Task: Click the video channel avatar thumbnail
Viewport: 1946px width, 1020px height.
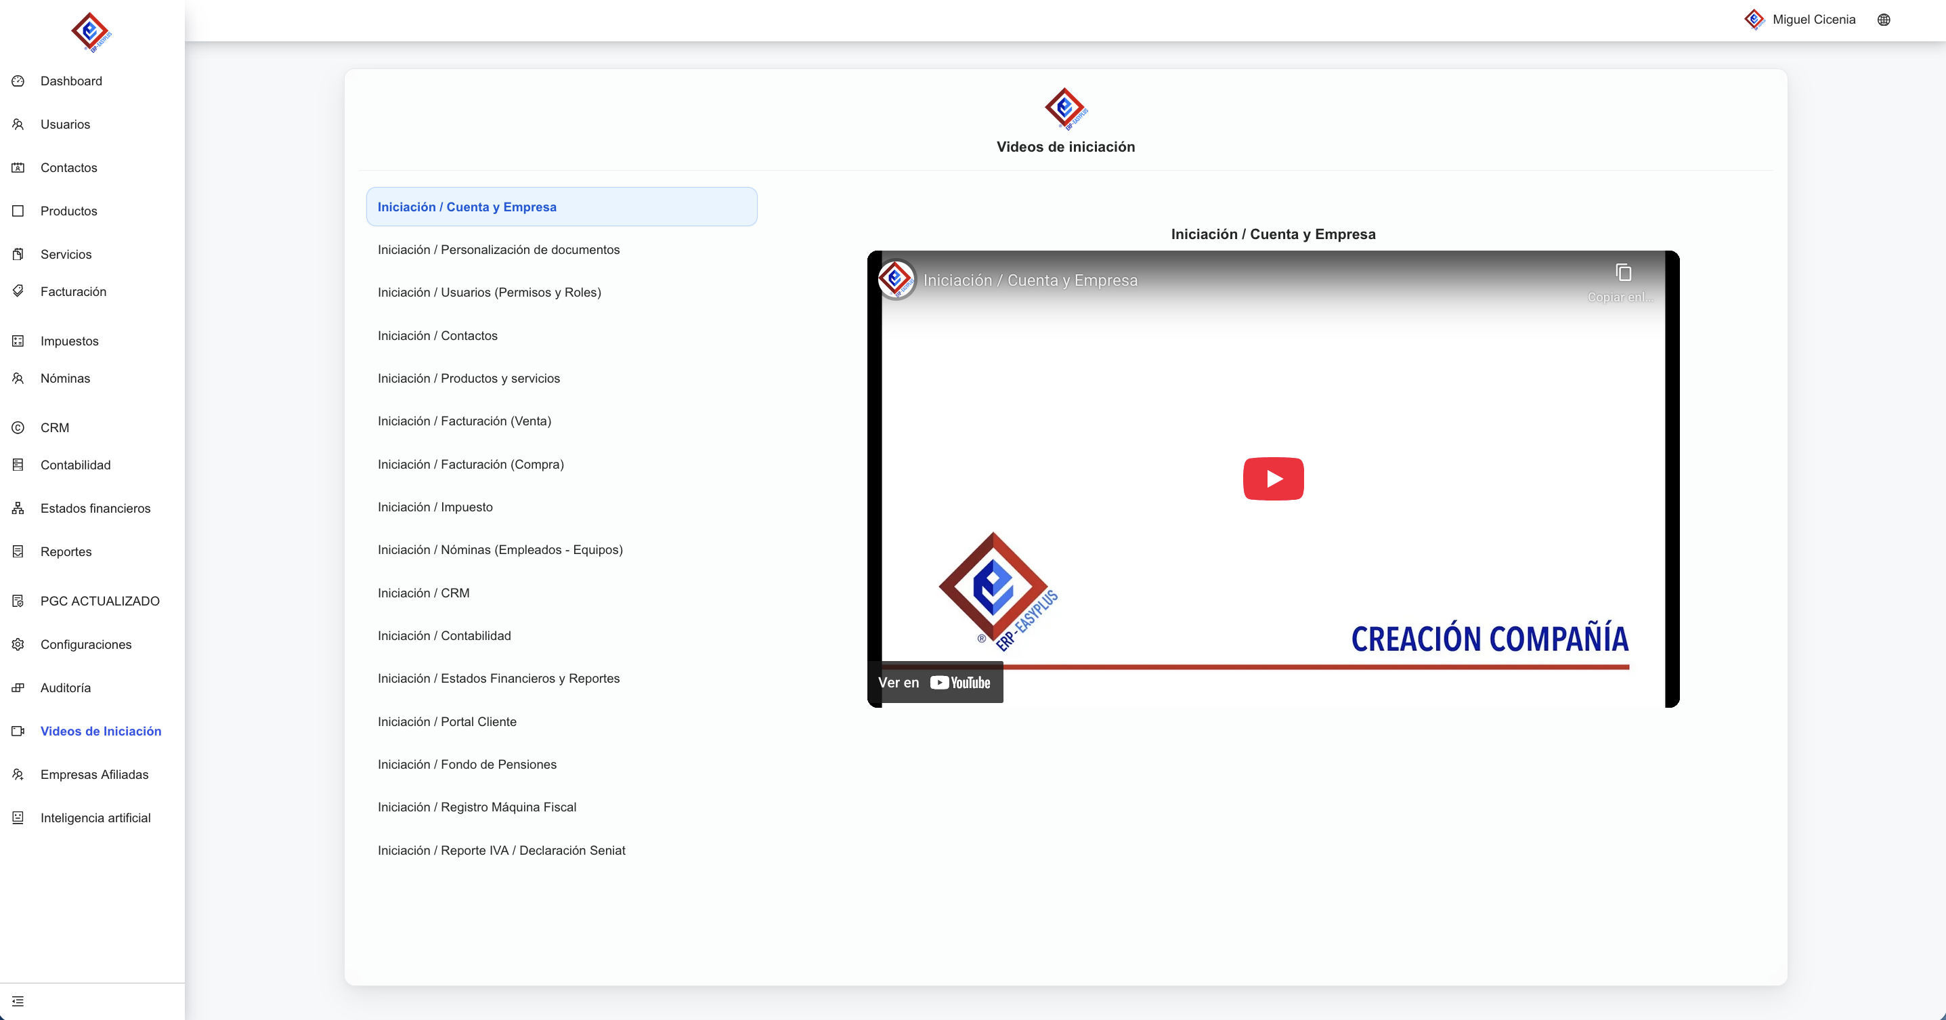Action: coord(896,280)
